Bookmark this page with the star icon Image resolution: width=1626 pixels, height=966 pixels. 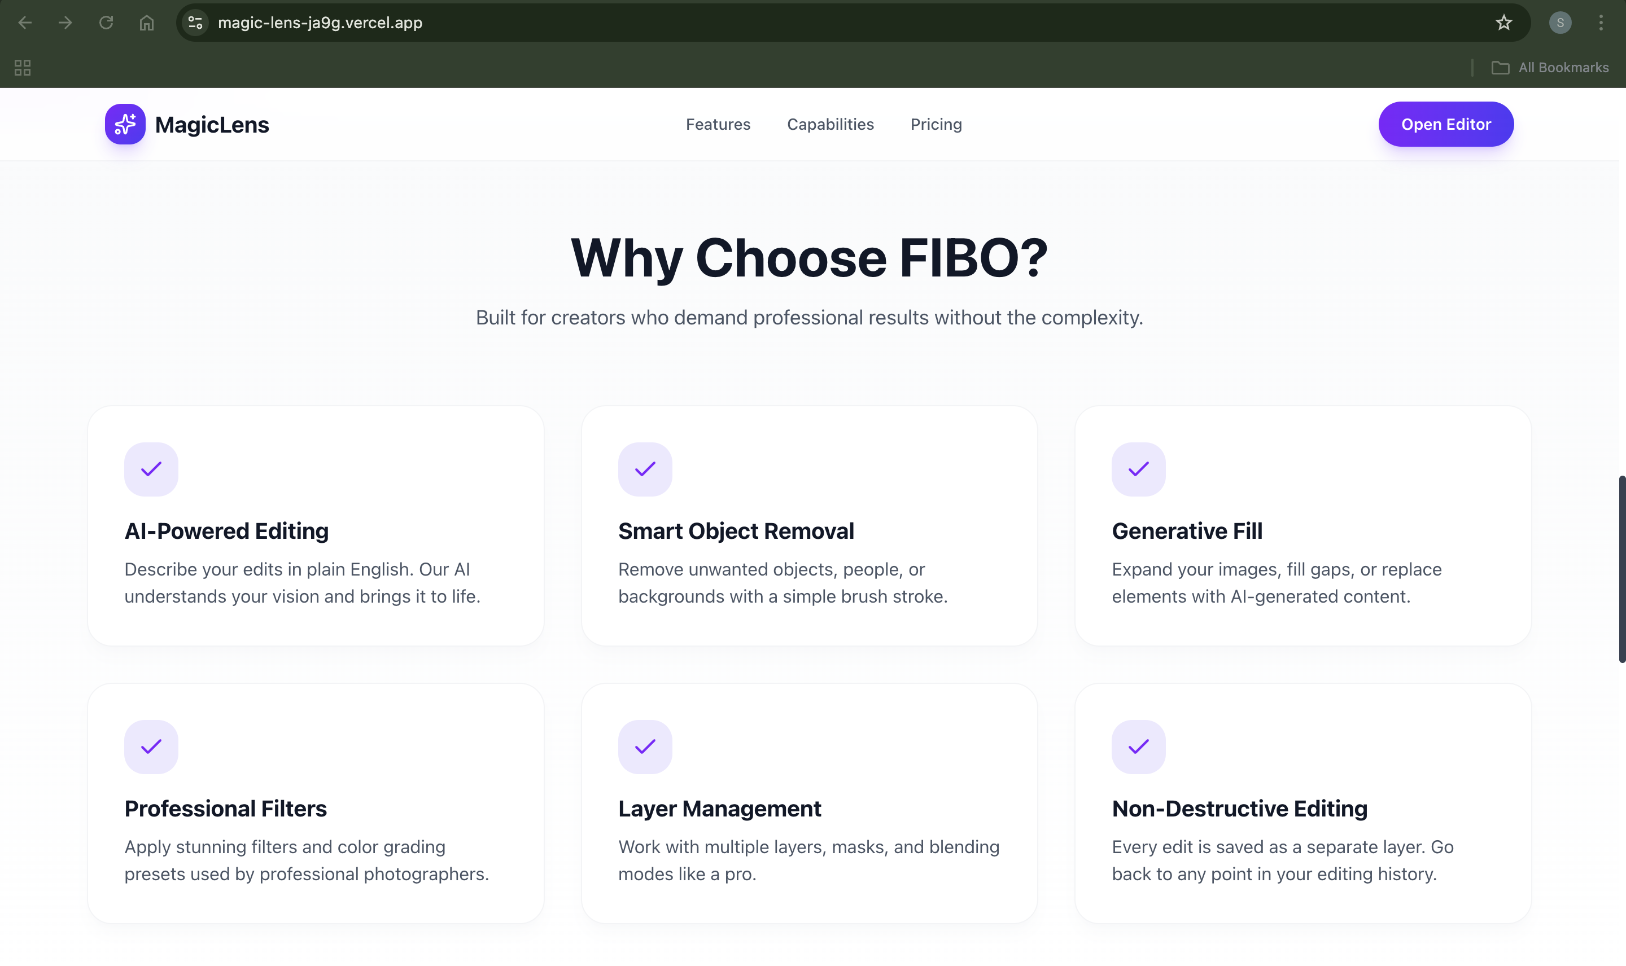coord(1503,23)
